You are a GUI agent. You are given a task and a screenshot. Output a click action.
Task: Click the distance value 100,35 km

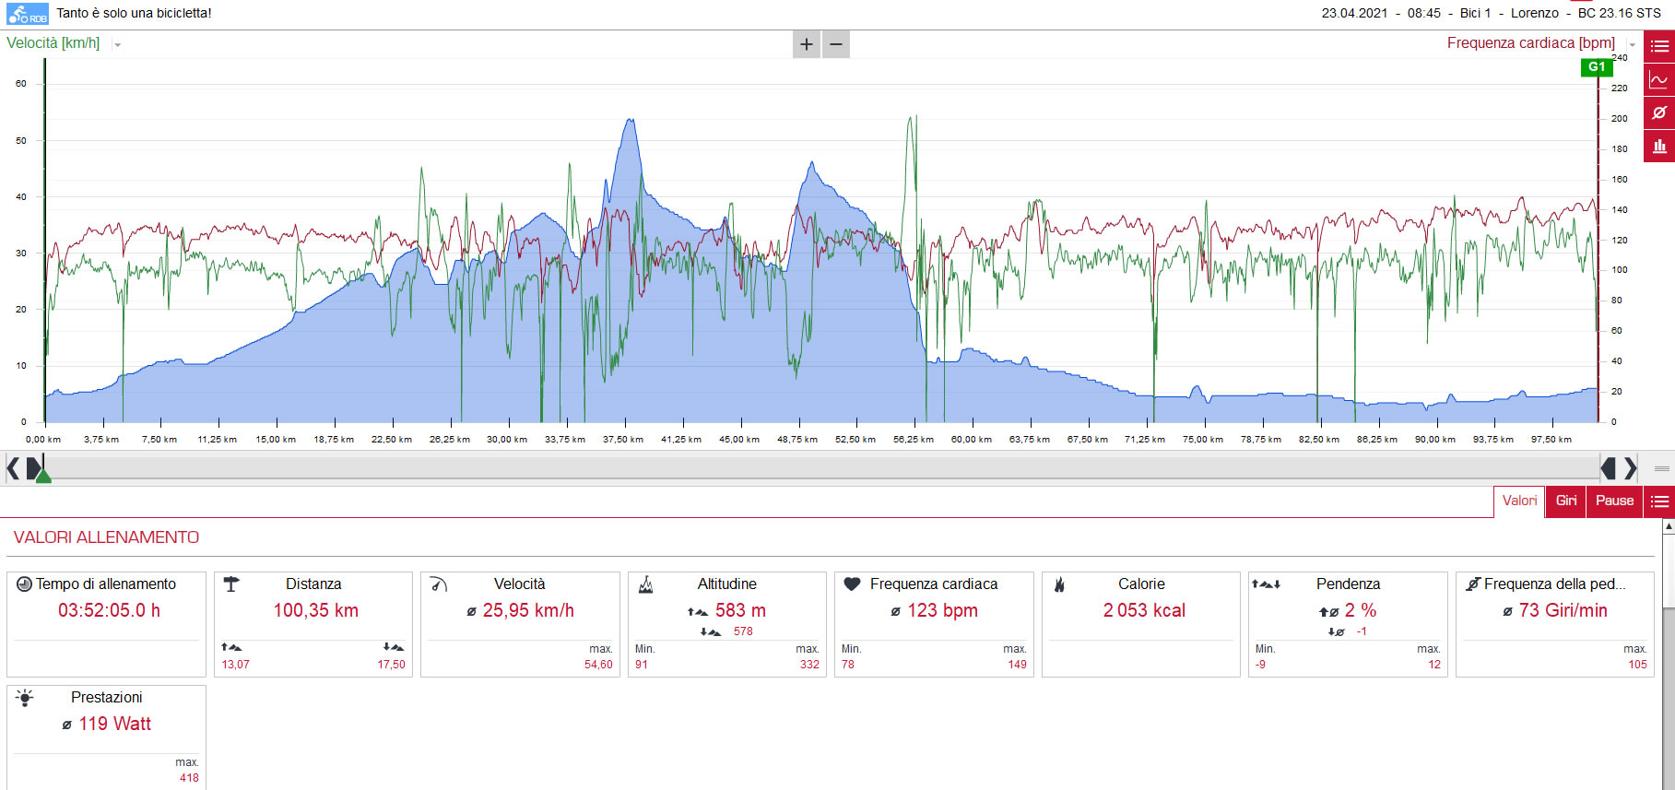[x=316, y=611]
